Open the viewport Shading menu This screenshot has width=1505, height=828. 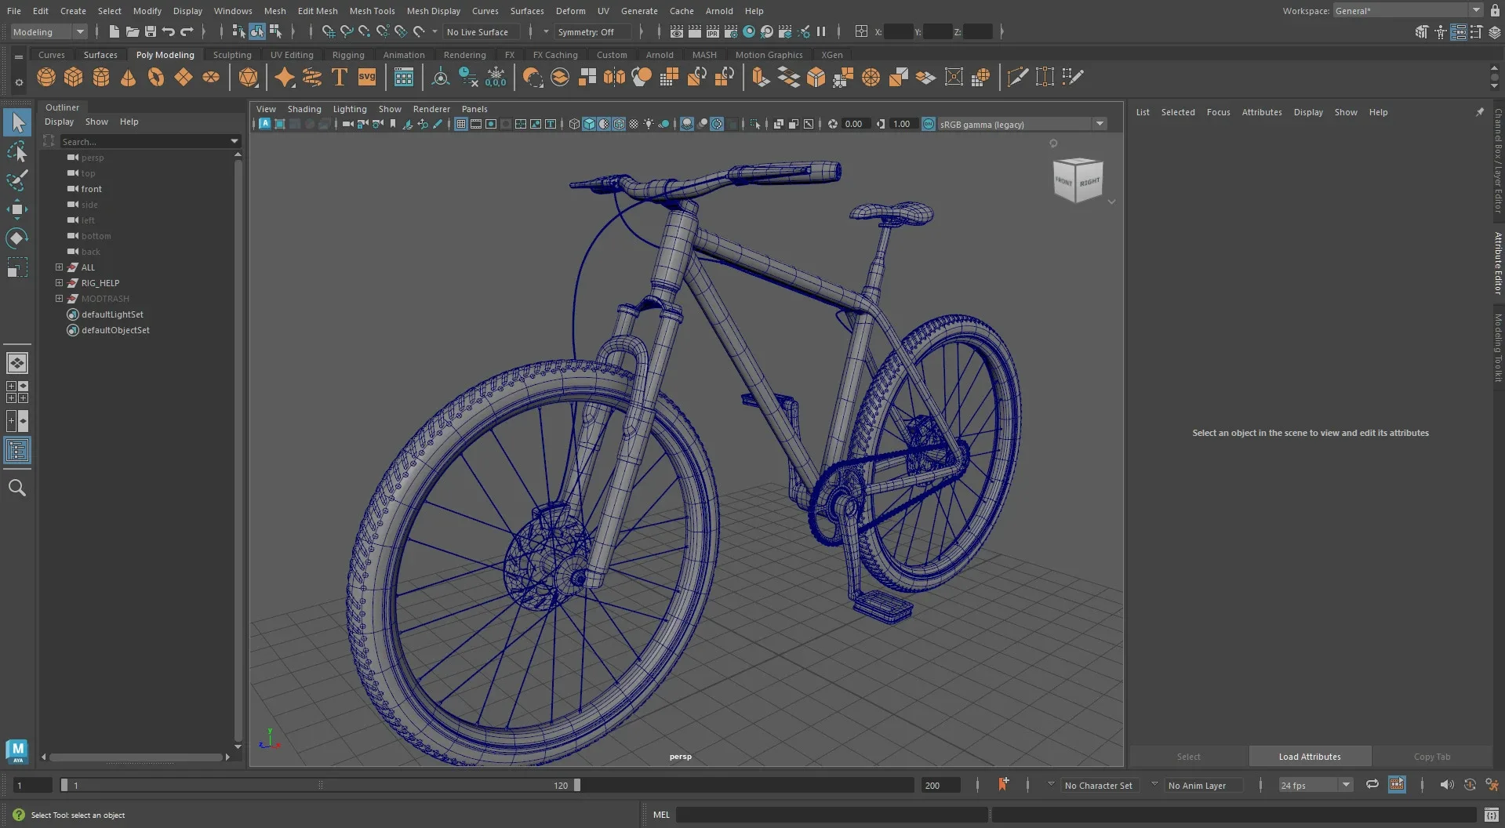tap(304, 109)
